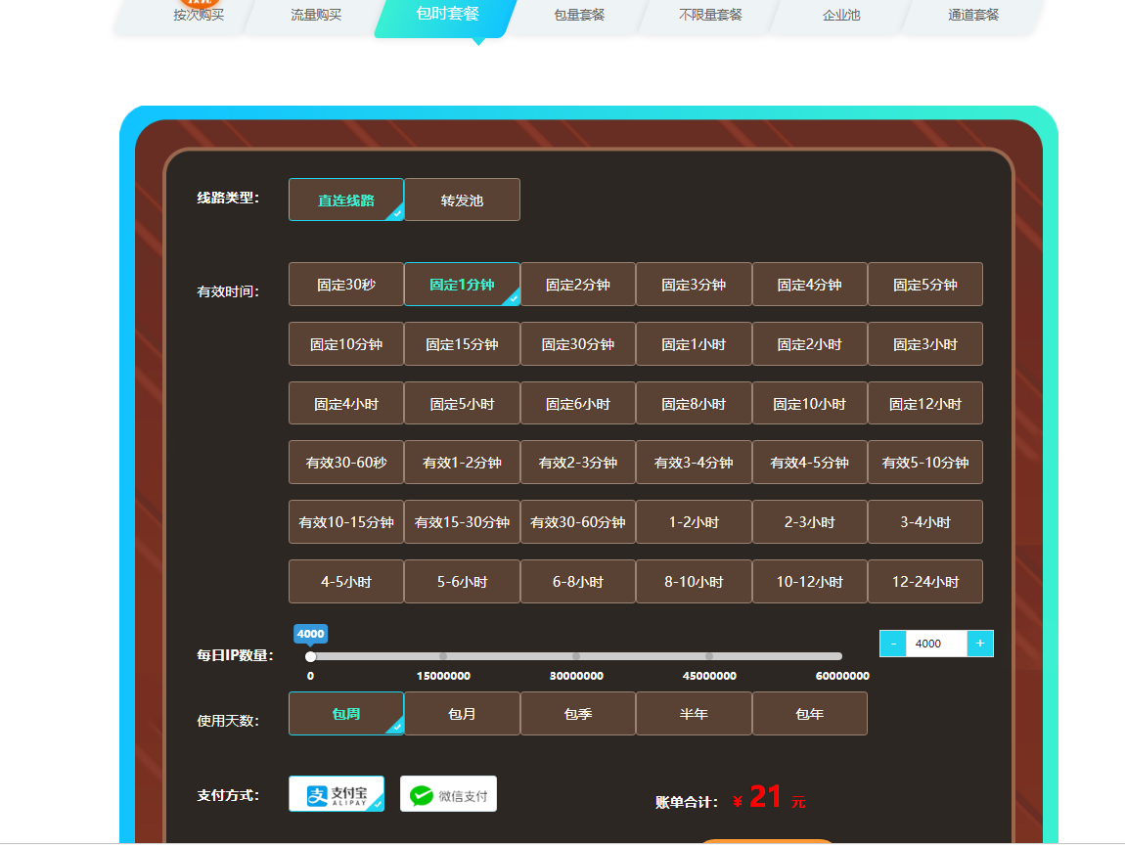Viewport: 1125px width, 845px height.
Task: Select 直连线路 line type
Action: (346, 200)
